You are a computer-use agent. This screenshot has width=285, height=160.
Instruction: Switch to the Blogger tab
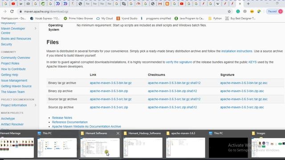tap(167, 4)
